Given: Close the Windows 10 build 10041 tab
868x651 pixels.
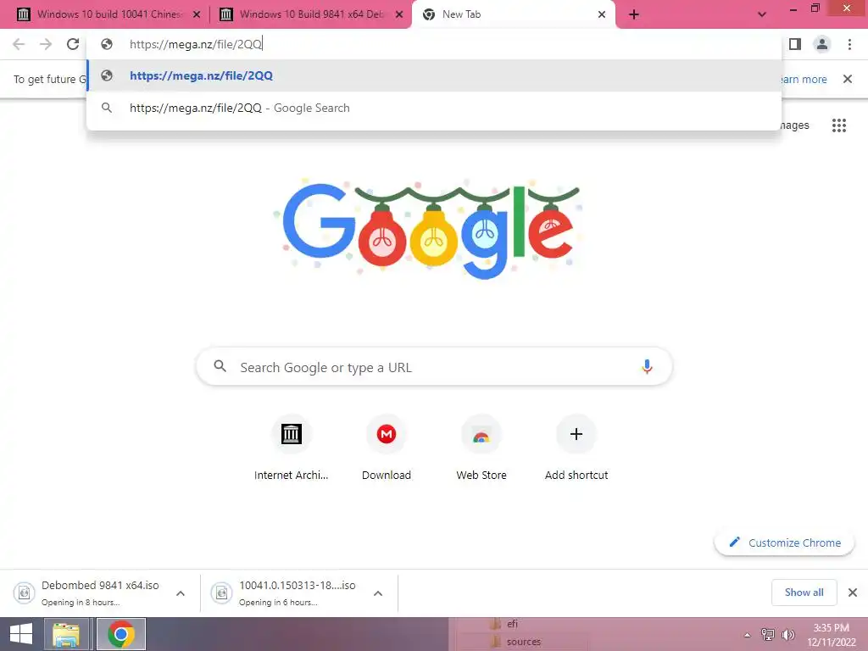Looking at the screenshot, I should [x=196, y=14].
